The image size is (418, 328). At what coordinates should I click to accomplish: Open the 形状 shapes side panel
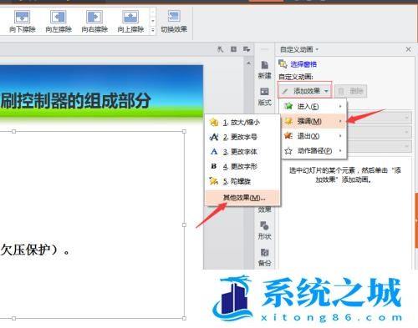[x=264, y=230]
